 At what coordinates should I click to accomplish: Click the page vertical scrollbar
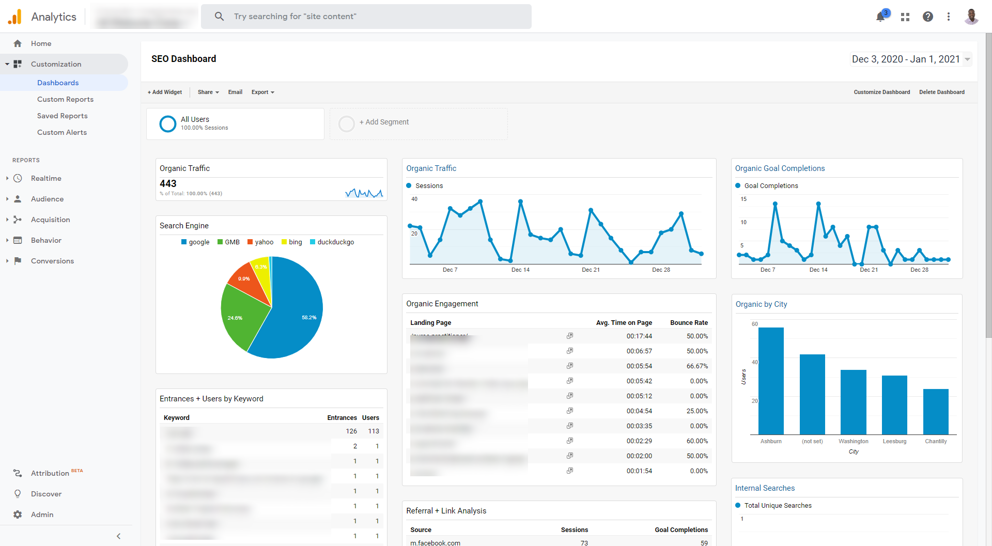tap(988, 186)
